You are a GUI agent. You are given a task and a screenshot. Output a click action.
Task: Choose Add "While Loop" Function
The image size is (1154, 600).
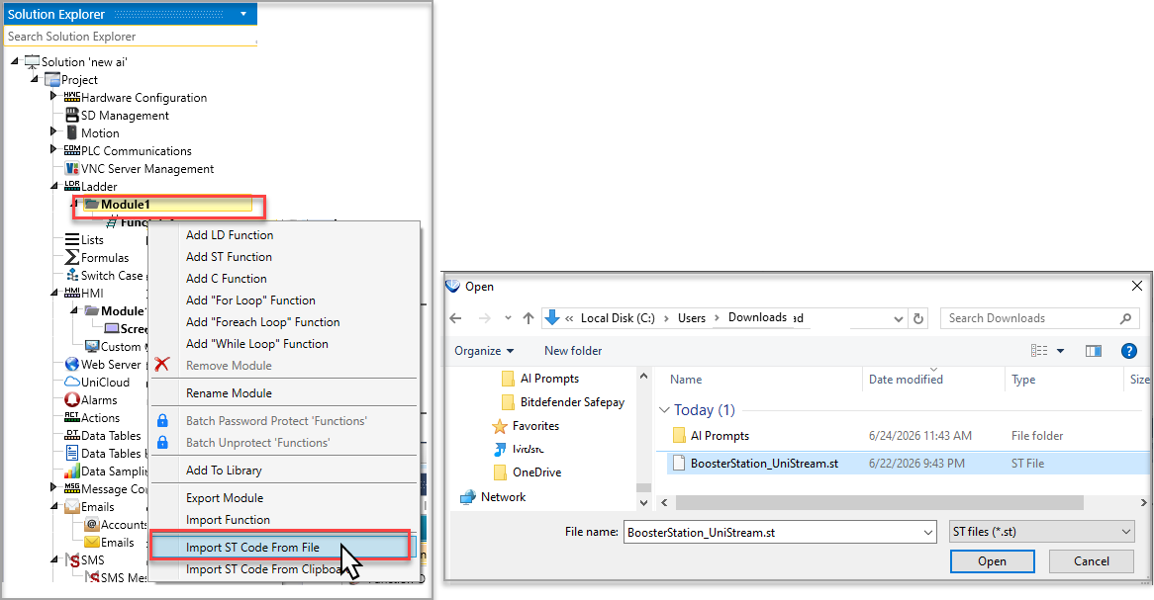pos(257,343)
